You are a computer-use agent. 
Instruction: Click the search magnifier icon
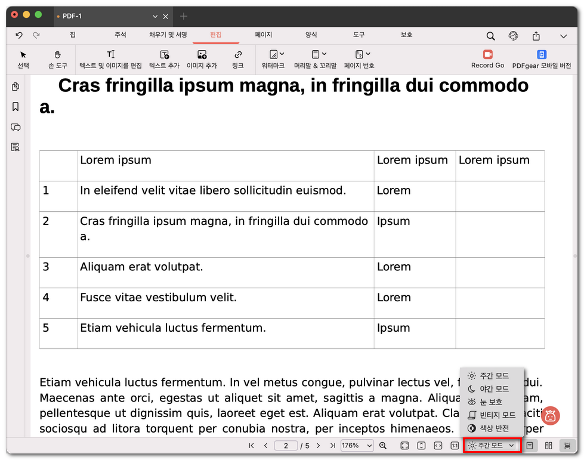pos(490,36)
